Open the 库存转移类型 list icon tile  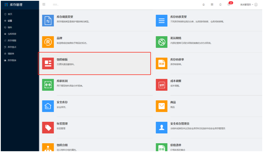162,20
